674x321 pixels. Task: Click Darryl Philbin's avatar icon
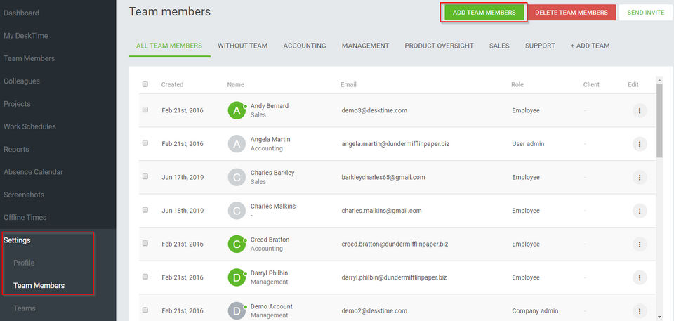237,277
